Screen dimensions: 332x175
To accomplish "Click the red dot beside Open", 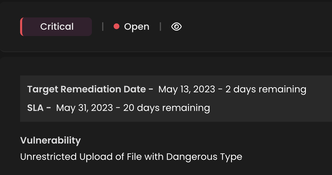I will point(116,27).
